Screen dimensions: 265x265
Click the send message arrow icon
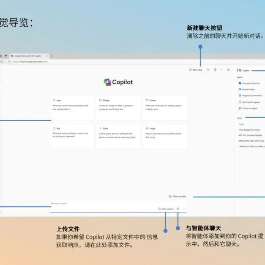tap(184, 209)
